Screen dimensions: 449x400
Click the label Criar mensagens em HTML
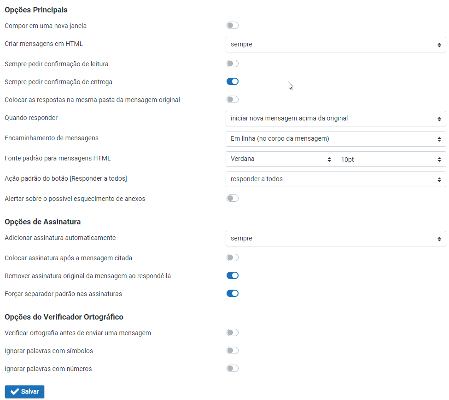44,44
